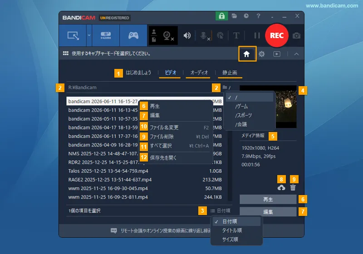Select root / folder option
The width and height of the screenshot is (363, 254).
click(250, 98)
